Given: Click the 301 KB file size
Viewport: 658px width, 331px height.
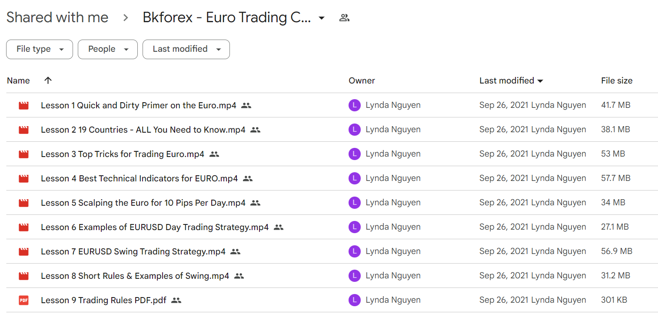Looking at the screenshot, I should pyautogui.click(x=614, y=300).
